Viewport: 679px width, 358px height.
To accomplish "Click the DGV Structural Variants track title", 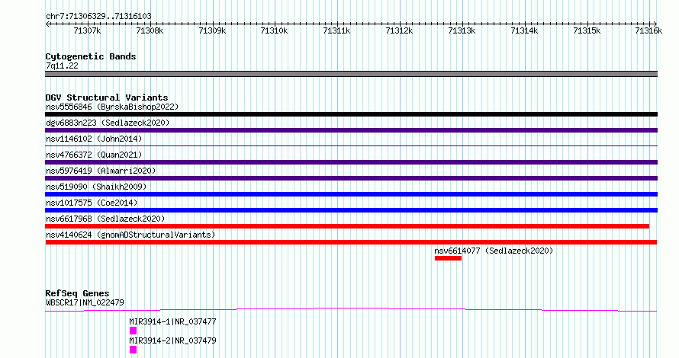I will tap(107, 97).
